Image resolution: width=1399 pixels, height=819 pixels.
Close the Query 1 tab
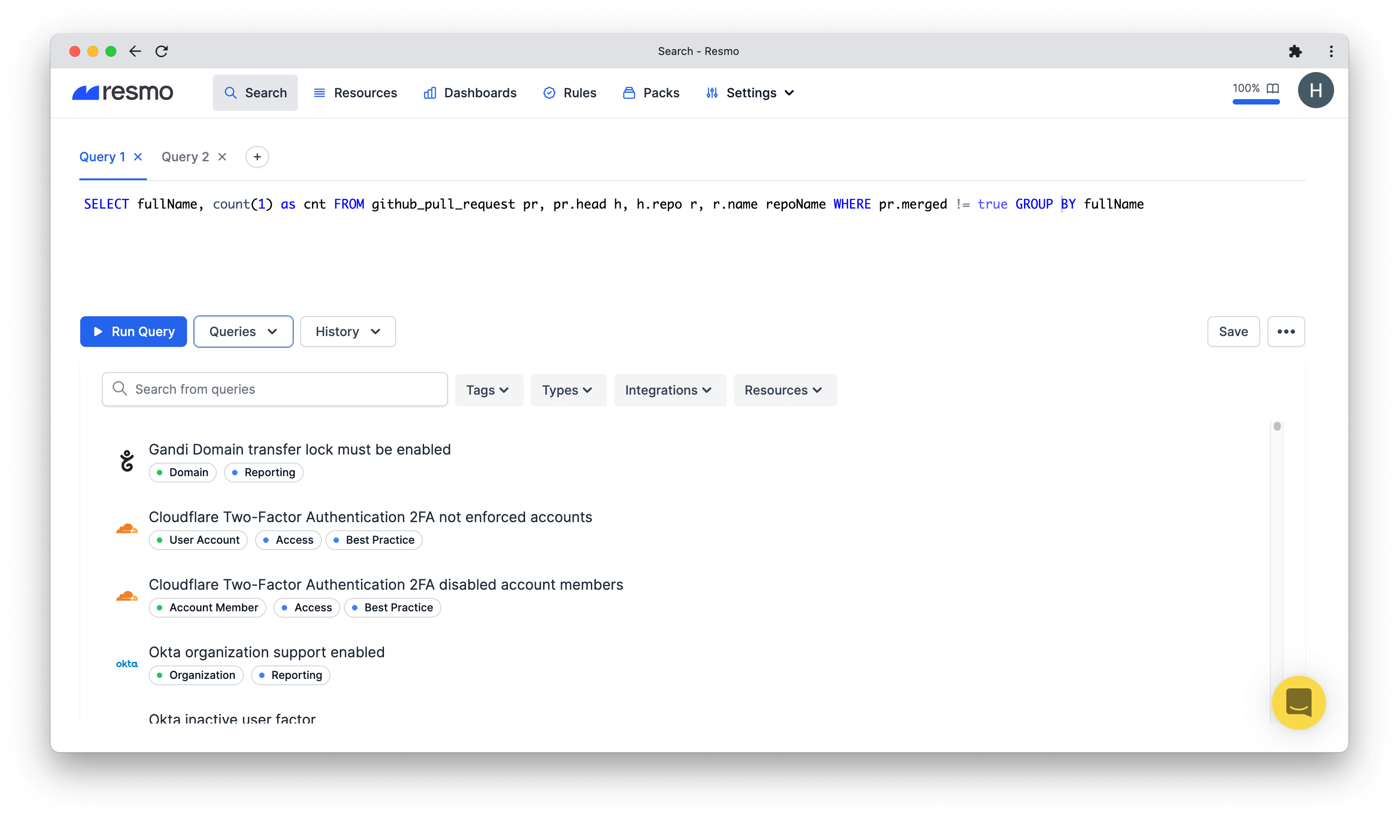(x=138, y=157)
